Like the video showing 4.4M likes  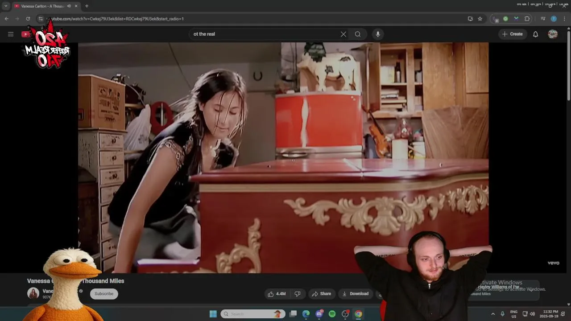277,294
